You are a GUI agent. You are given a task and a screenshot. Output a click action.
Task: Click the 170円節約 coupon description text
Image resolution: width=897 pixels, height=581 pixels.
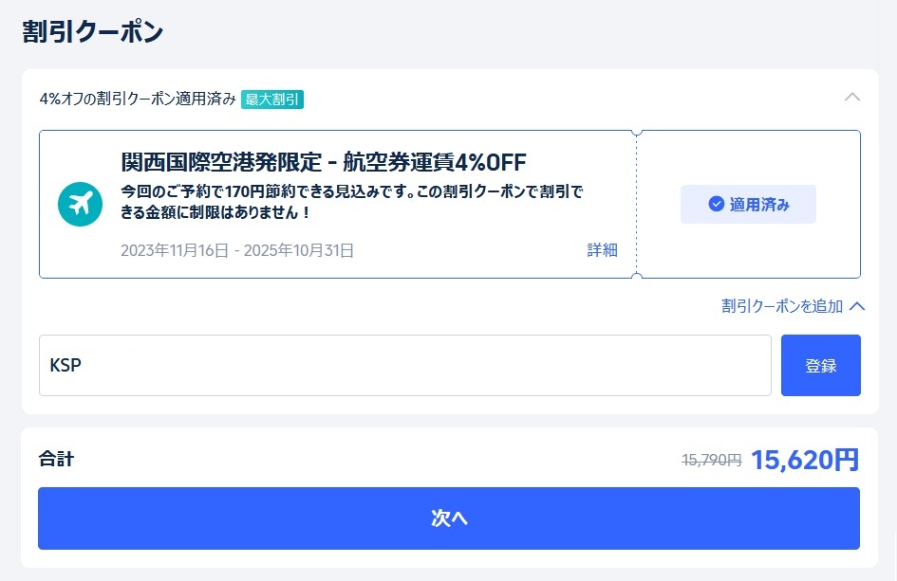coord(351,202)
